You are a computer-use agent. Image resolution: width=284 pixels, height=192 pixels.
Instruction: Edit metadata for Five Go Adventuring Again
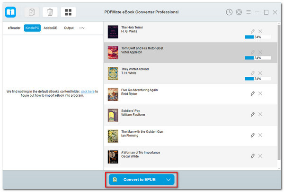click(252, 93)
